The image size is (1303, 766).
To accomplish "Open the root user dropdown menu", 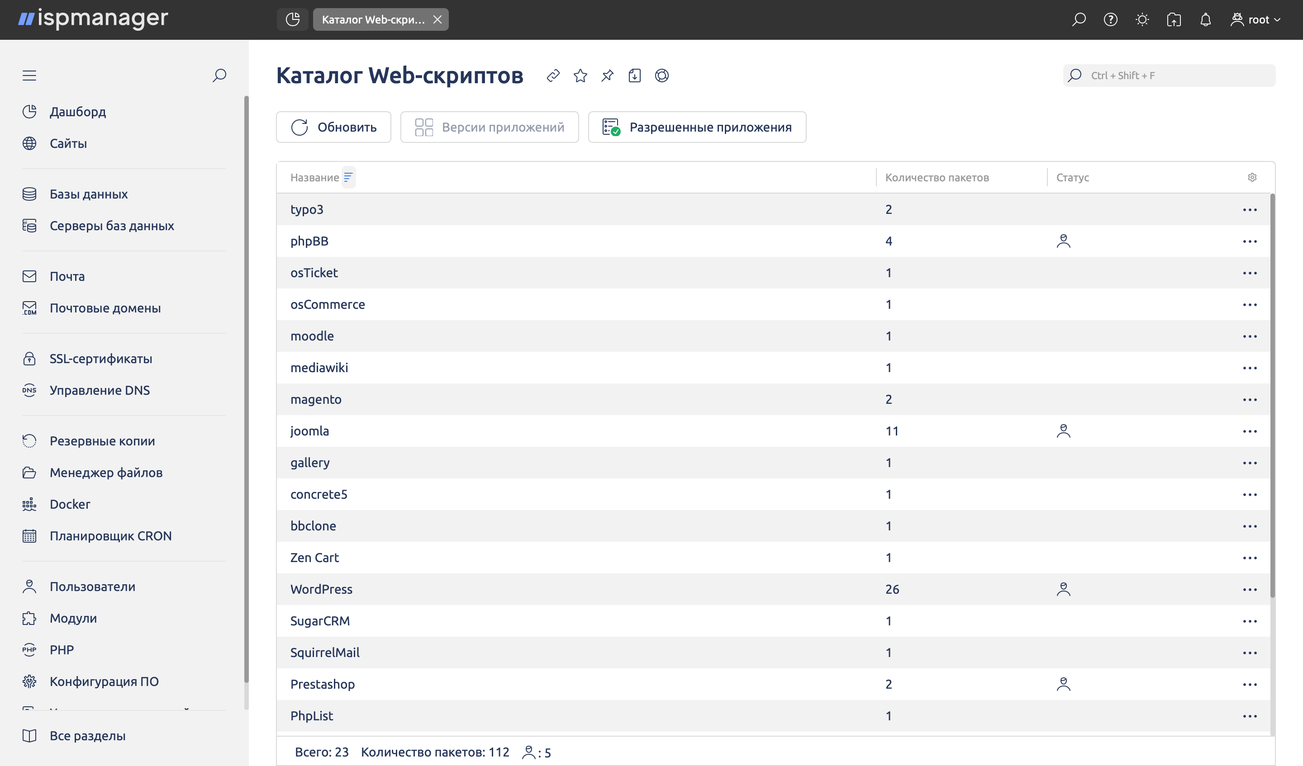I will (x=1255, y=19).
